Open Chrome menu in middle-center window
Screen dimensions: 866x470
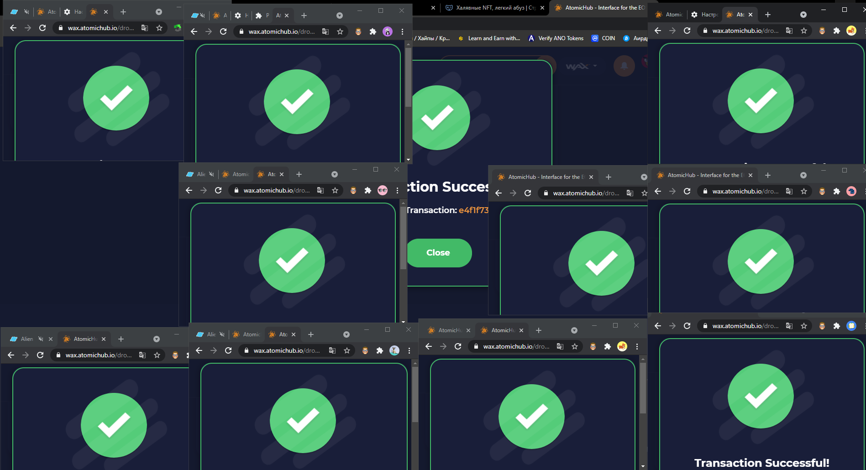(x=397, y=190)
